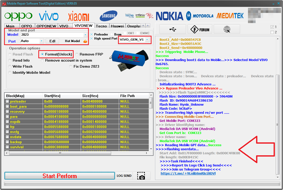
Task: Click the Size(Hex) column header
Action: pyautogui.click(x=100, y=96)
